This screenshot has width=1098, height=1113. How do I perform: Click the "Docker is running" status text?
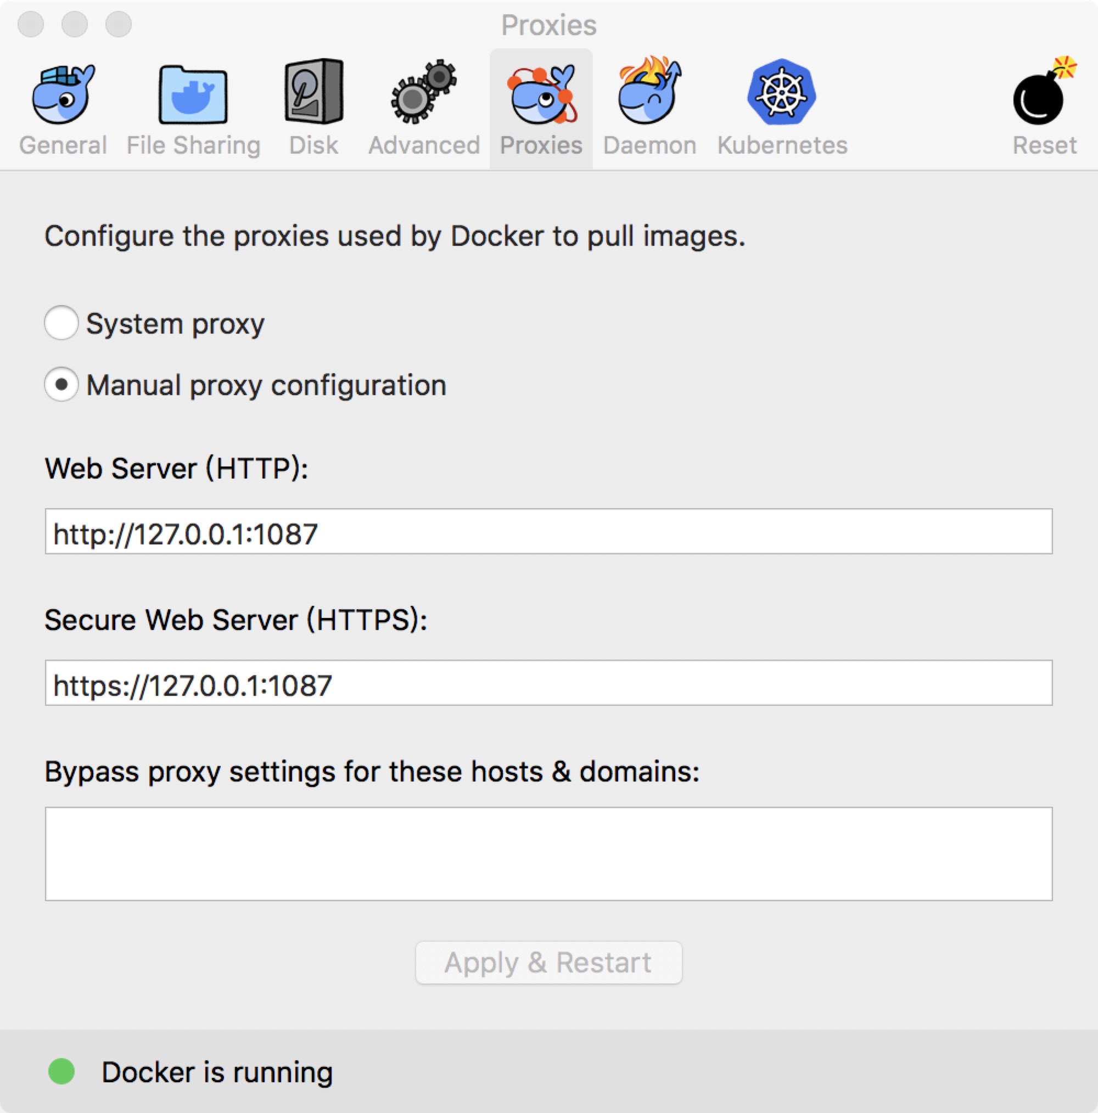217,1072
